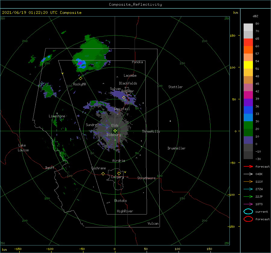The image size is (271, 253).
Task: Click the magenta 18TS arrow in legend
Action: pyautogui.click(x=248, y=204)
